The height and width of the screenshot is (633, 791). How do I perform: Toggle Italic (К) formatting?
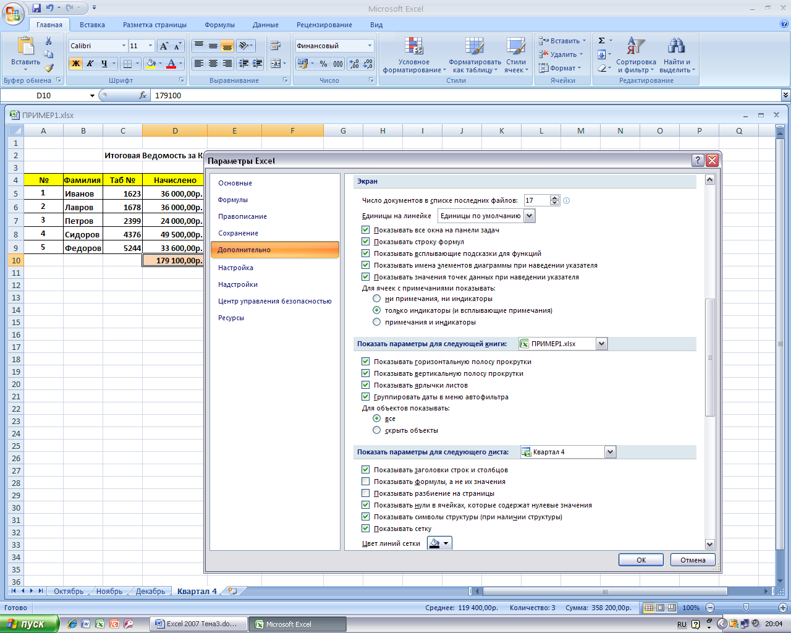[x=90, y=63]
